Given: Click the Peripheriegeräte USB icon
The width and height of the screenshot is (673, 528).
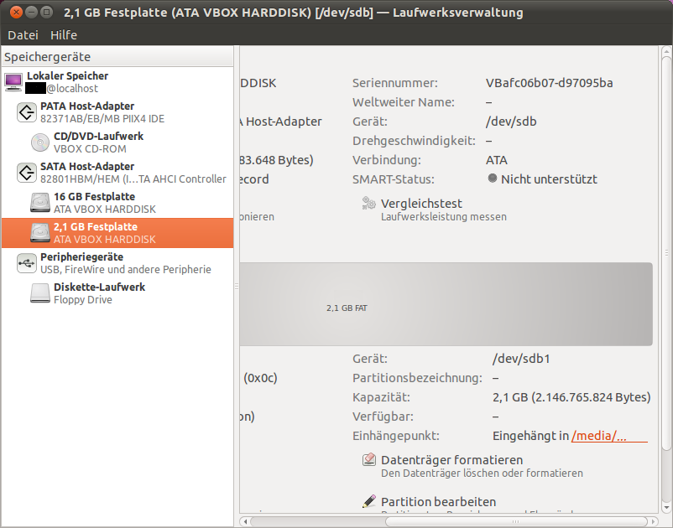Looking at the screenshot, I should tap(27, 263).
